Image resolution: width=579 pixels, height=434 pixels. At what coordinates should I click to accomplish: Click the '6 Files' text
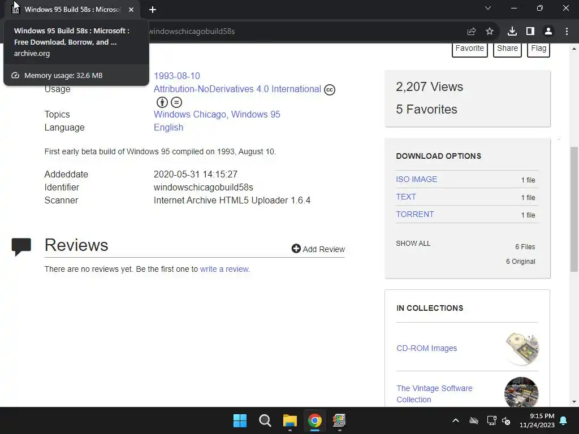coord(525,247)
